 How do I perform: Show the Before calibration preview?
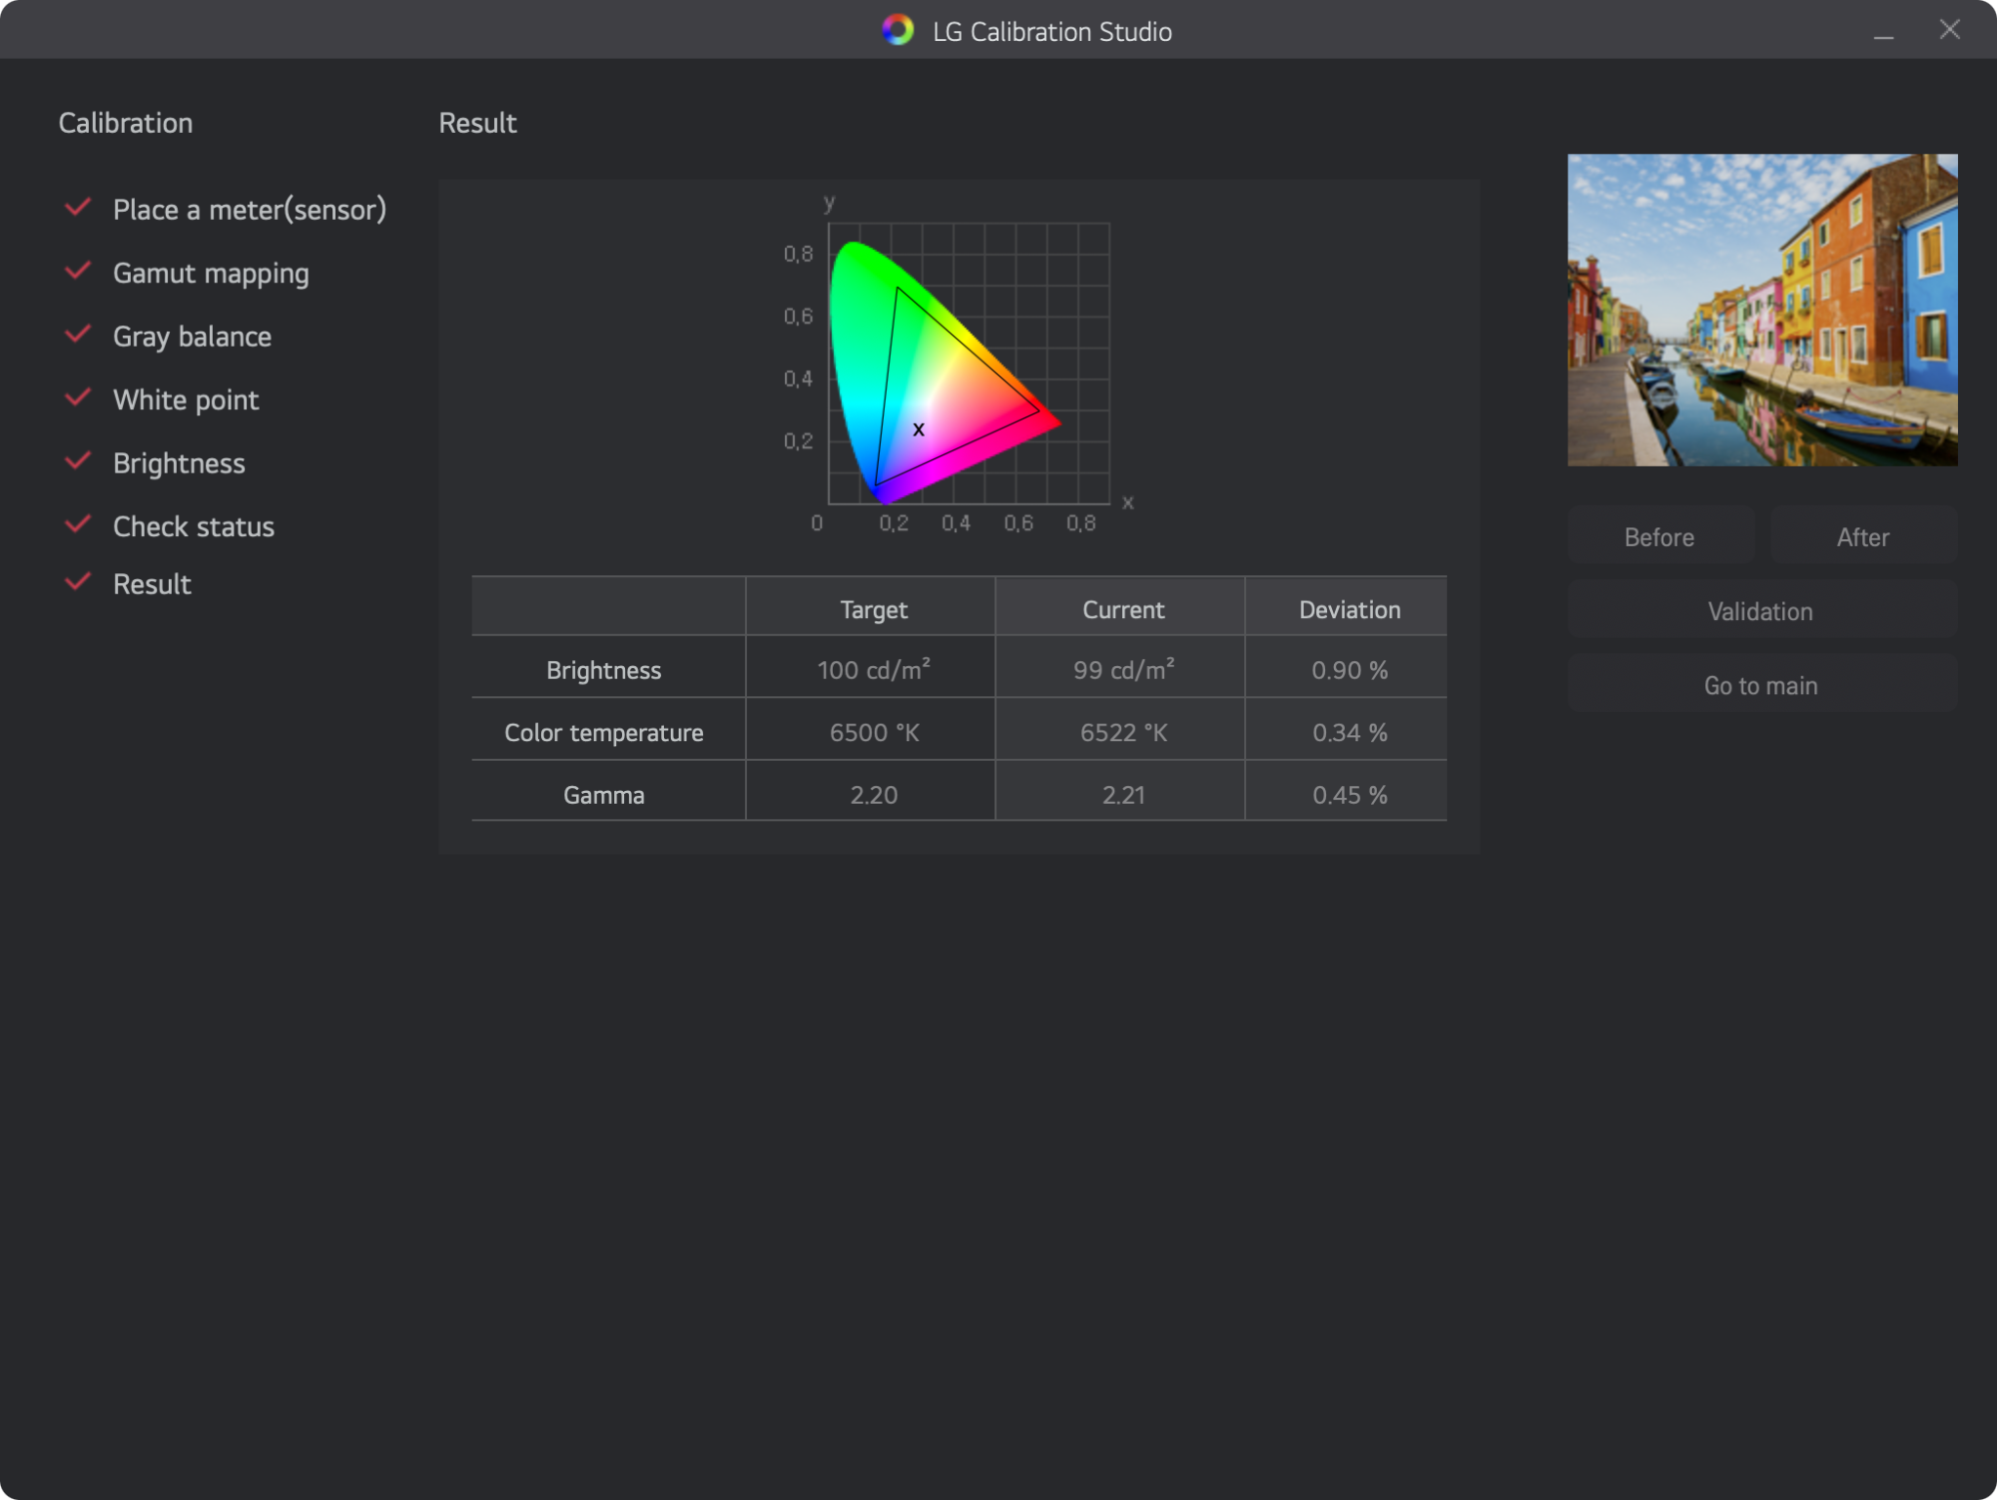pyautogui.click(x=1660, y=537)
